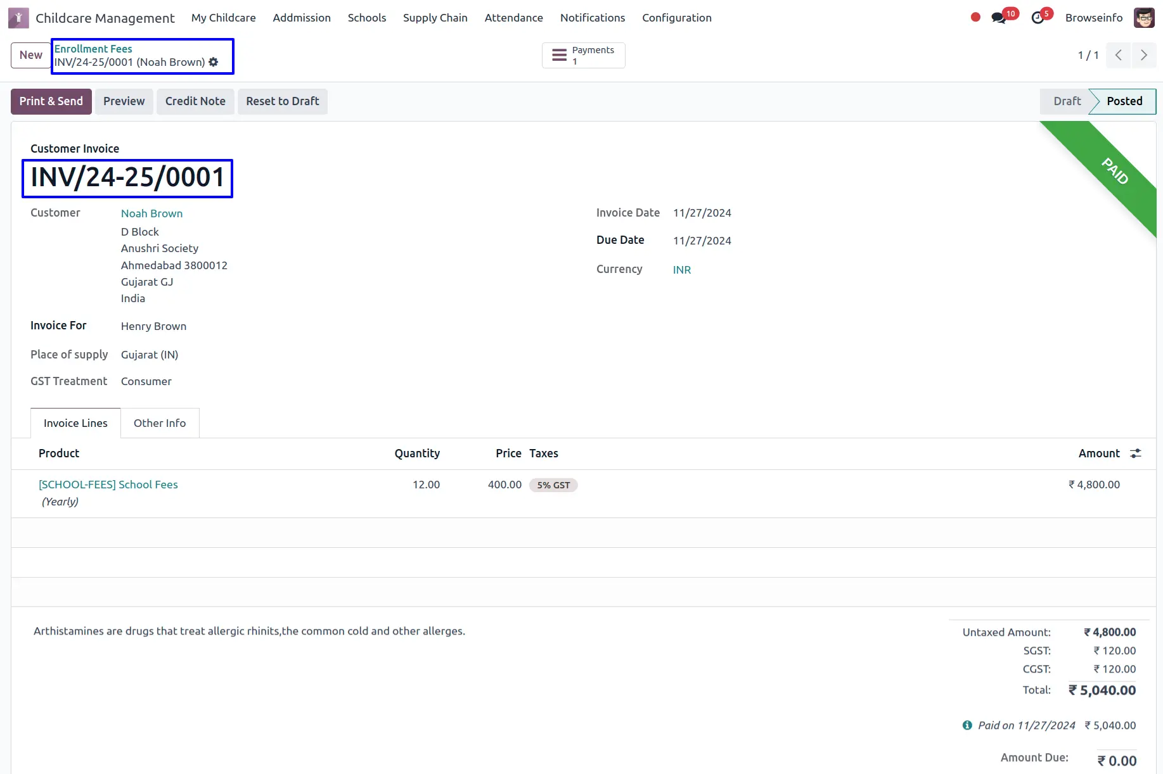1163x774 pixels.
Task: Click the Enrollment Fees breadcrumb link
Action: (93, 49)
